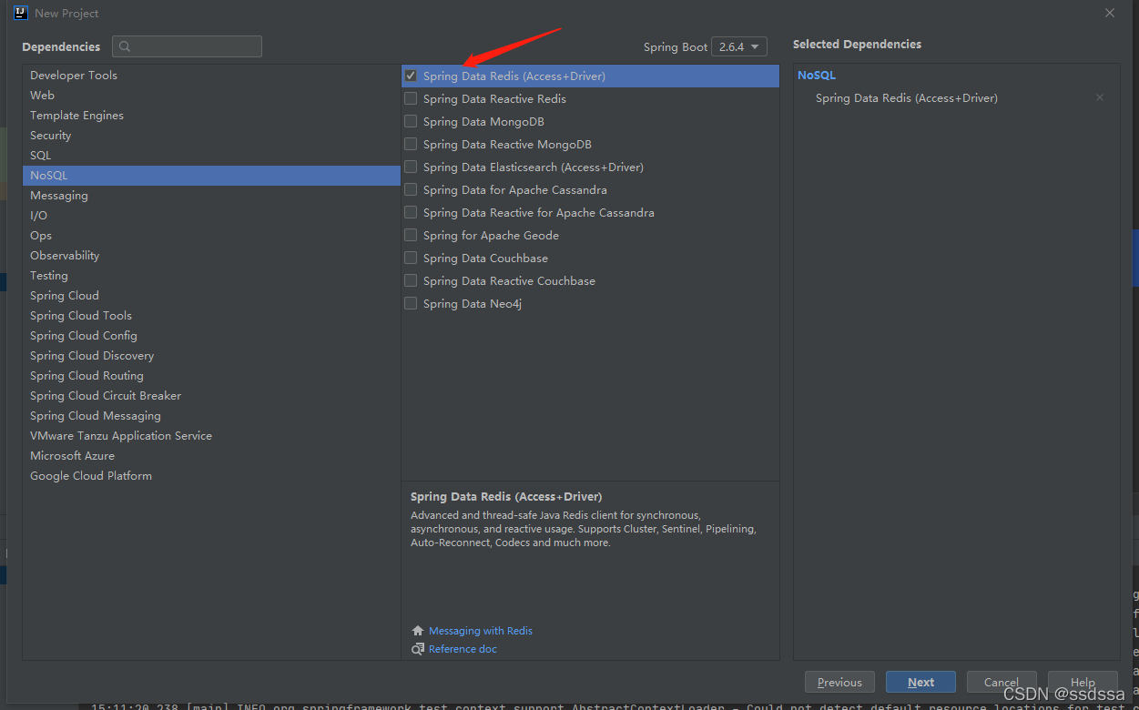Check Spring Data MongoDB checkbox
The height and width of the screenshot is (710, 1139).
pos(411,122)
